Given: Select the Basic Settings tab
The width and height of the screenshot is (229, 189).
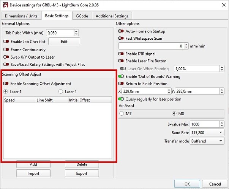Looking at the screenshot, I should [57, 15].
